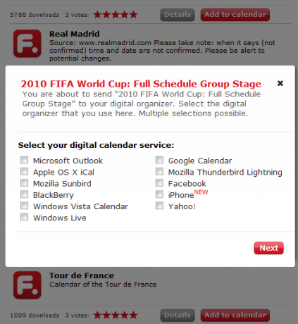The height and width of the screenshot is (324, 298).
Task: Add the top calendar to calendar
Action: pyautogui.click(x=235, y=15)
